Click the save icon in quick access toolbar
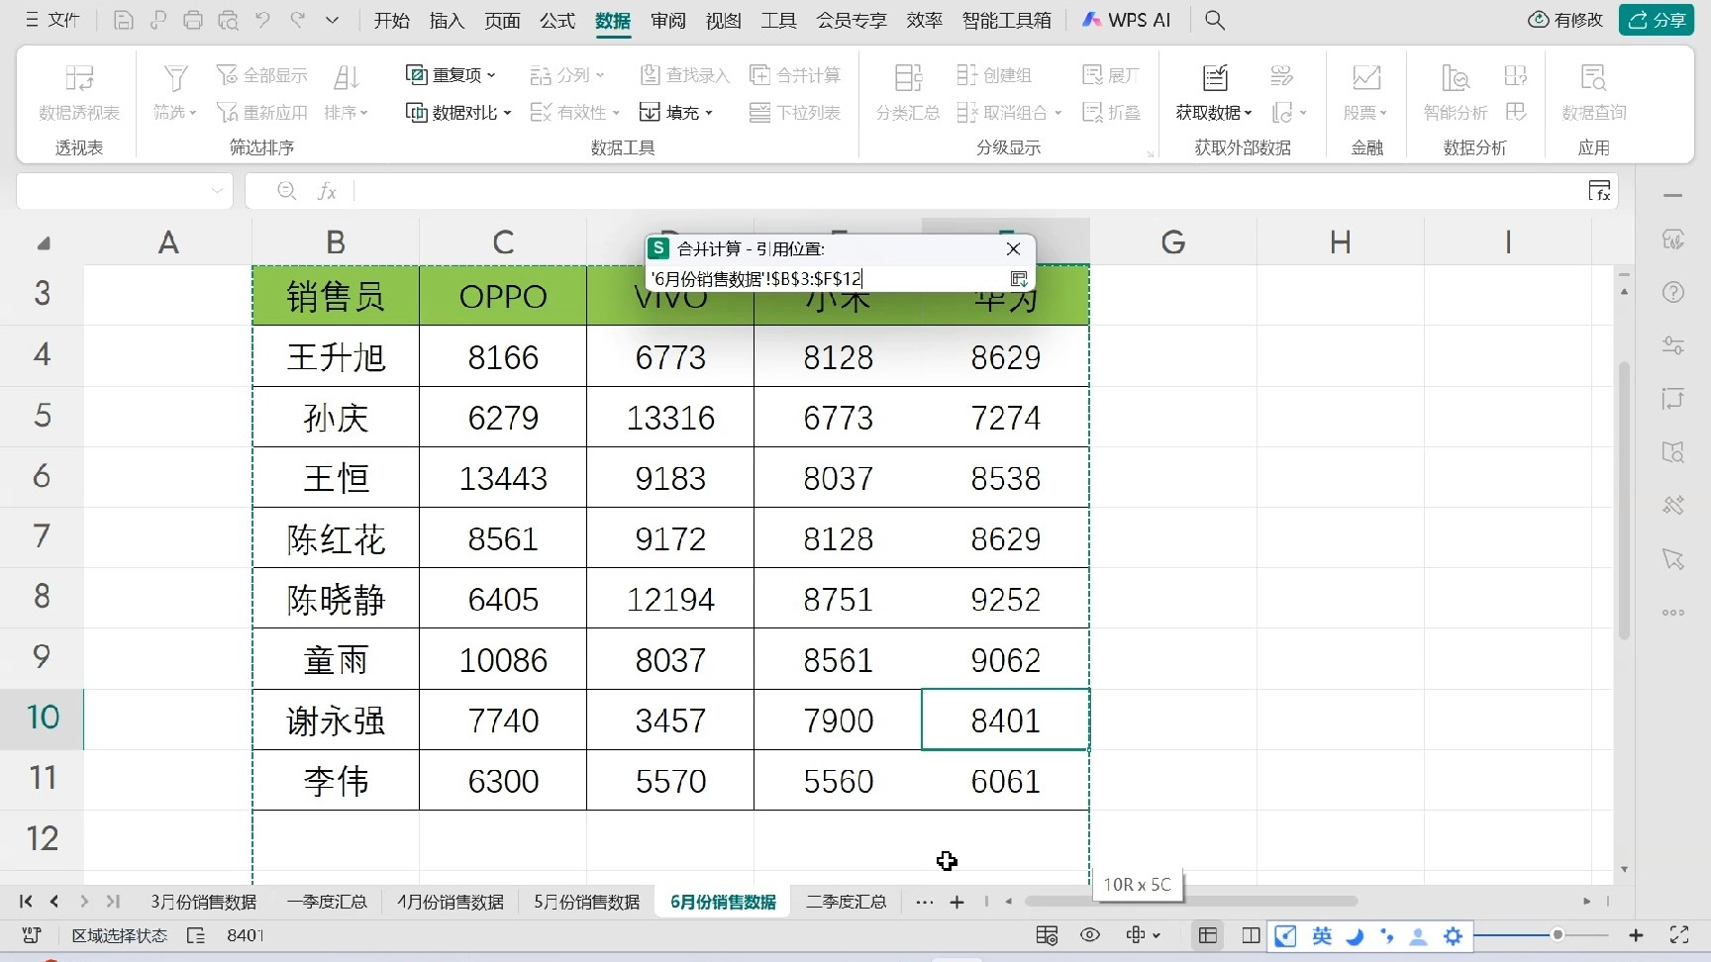 coord(124,20)
